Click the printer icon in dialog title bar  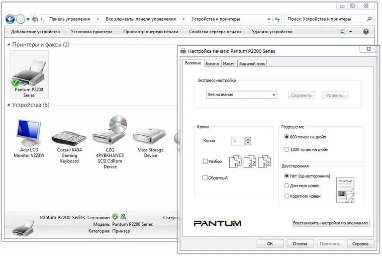click(x=183, y=51)
